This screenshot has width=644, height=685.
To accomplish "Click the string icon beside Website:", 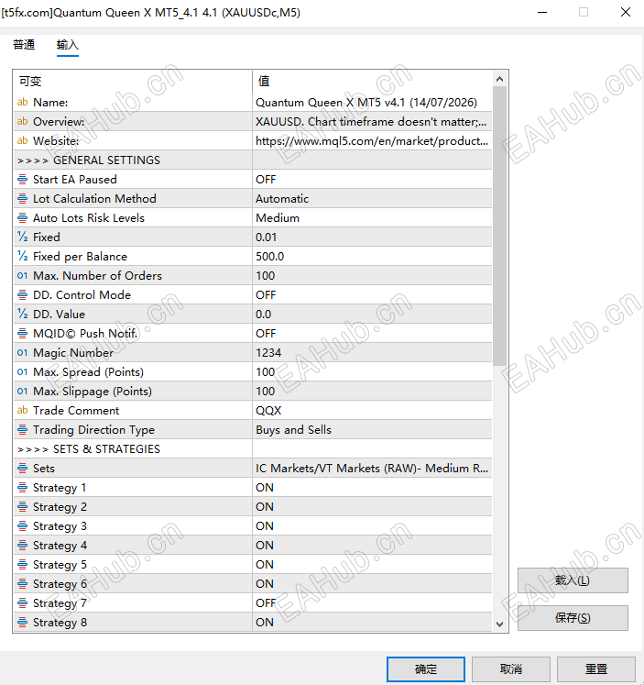I will (x=22, y=140).
